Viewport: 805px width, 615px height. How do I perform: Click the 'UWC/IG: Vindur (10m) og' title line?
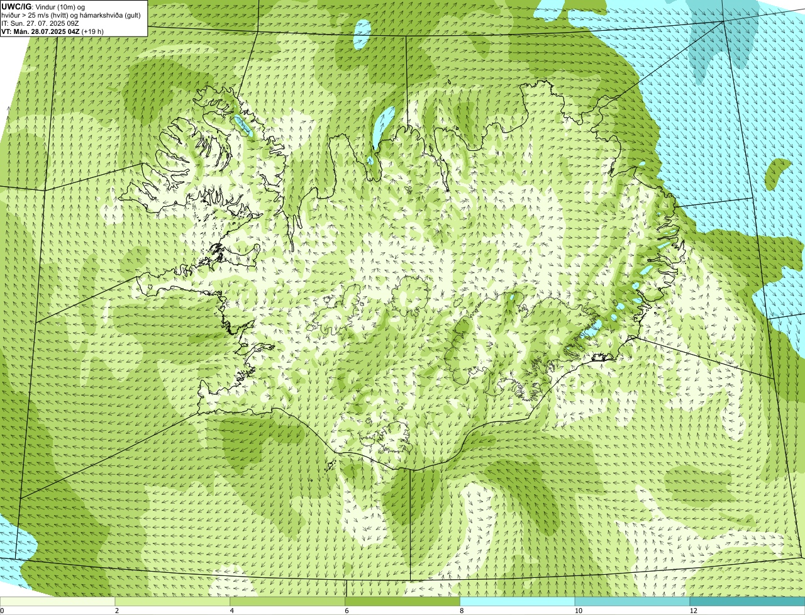[x=43, y=6]
